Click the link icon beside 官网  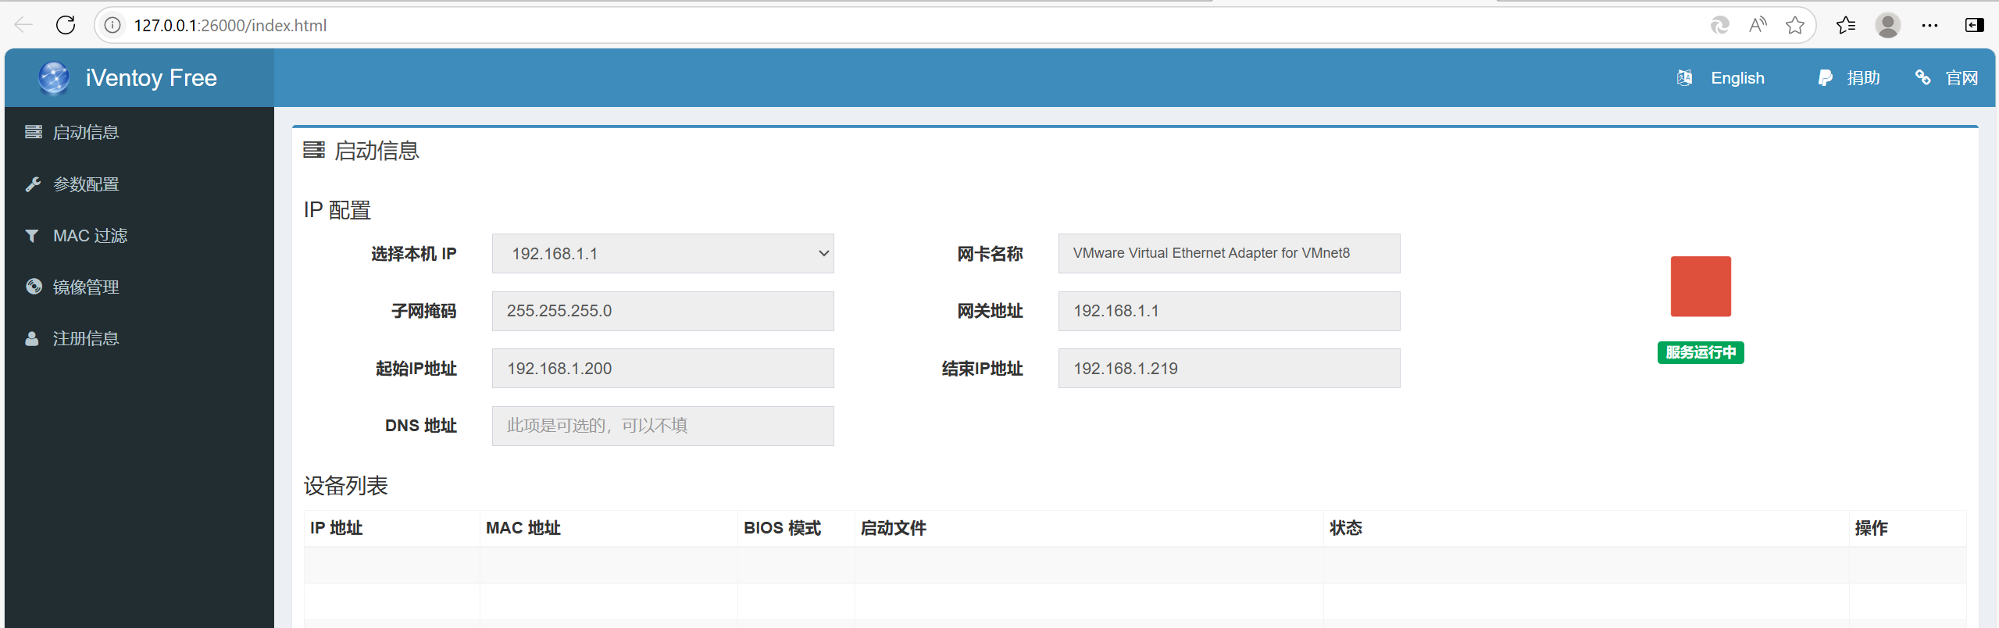tap(1922, 78)
